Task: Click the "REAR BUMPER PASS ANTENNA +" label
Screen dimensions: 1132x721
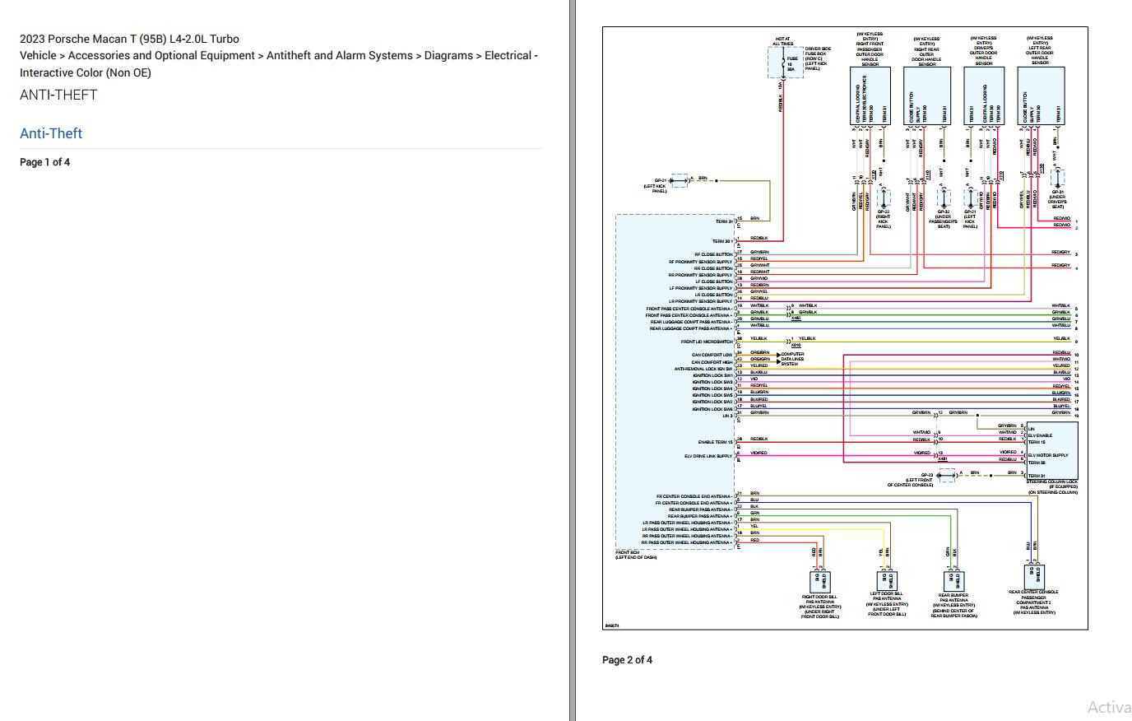Action: pyautogui.click(x=700, y=516)
